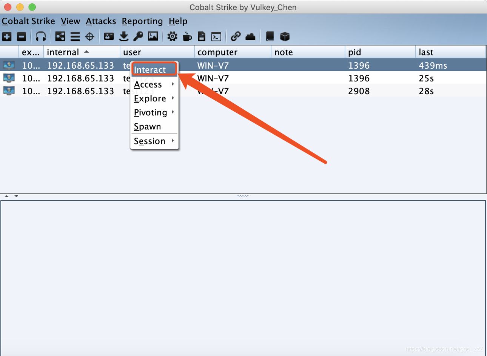Click the document Office macro icon

202,37
